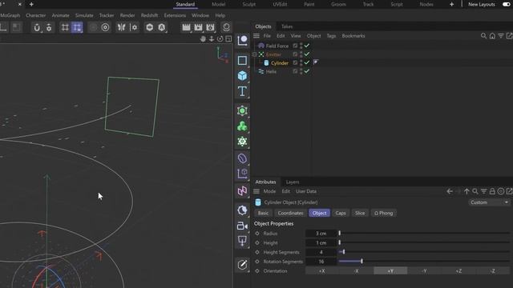
Task: Switch to the Layers tab
Action: (x=293, y=182)
